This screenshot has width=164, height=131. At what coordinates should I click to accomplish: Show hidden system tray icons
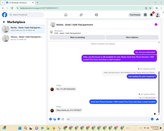point(141,128)
